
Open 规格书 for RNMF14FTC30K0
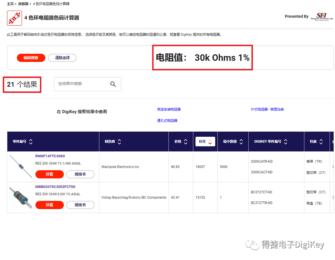tap(80, 174)
